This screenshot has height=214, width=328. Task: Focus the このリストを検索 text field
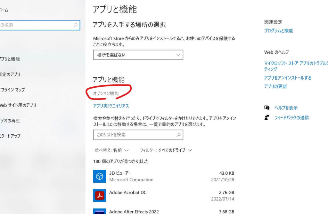pos(135,135)
